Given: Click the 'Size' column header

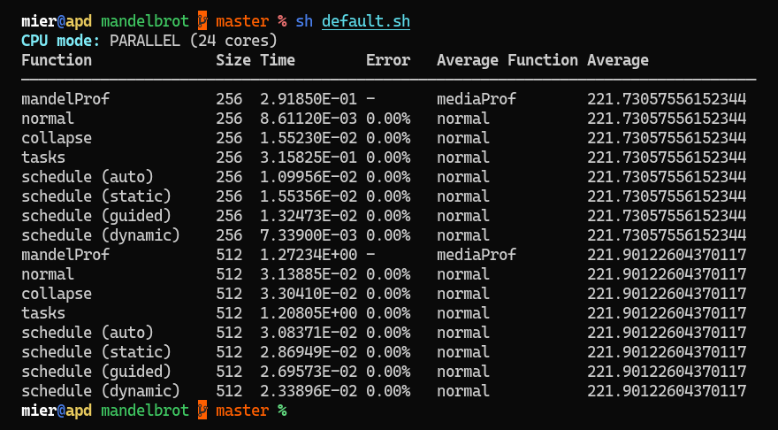Looking at the screenshot, I should point(233,60).
